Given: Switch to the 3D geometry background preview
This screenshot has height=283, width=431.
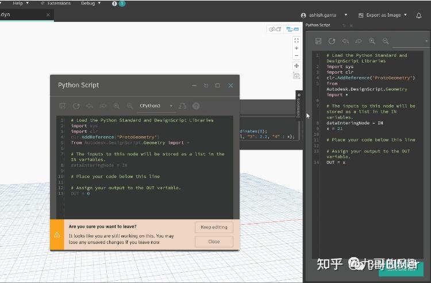Looking at the screenshot, I should (275, 29).
